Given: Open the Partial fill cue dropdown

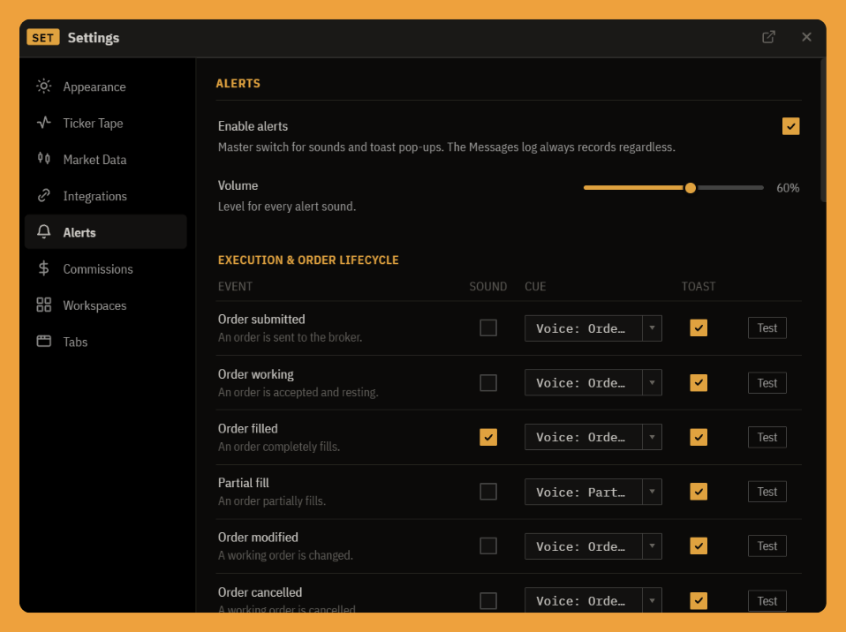Looking at the screenshot, I should (593, 492).
